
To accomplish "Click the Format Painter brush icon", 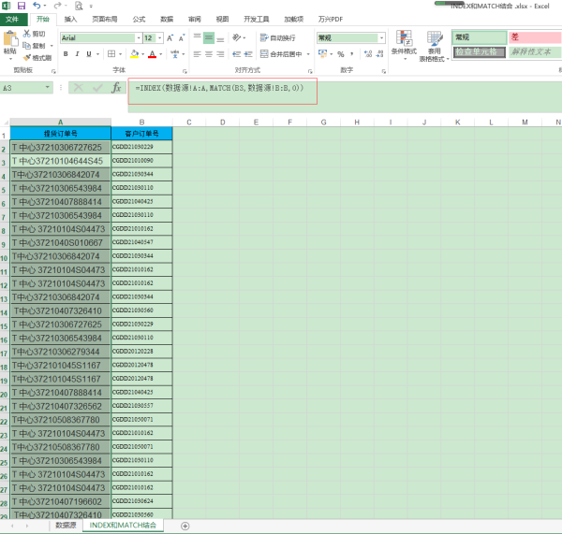I will point(26,57).
